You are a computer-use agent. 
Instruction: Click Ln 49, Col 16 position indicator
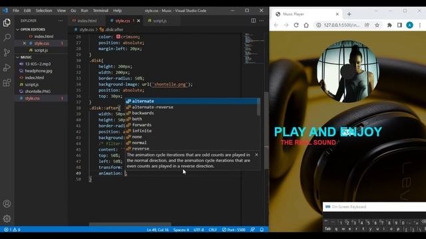(x=158, y=230)
